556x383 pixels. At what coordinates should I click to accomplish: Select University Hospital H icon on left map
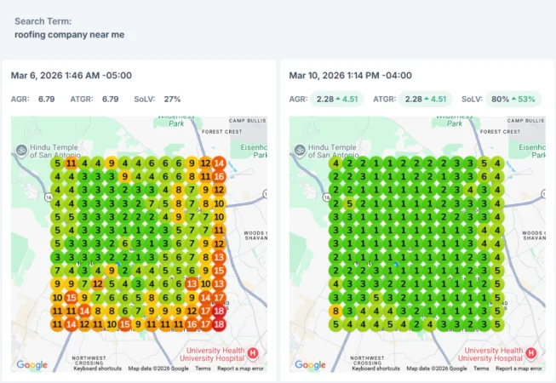253,353
